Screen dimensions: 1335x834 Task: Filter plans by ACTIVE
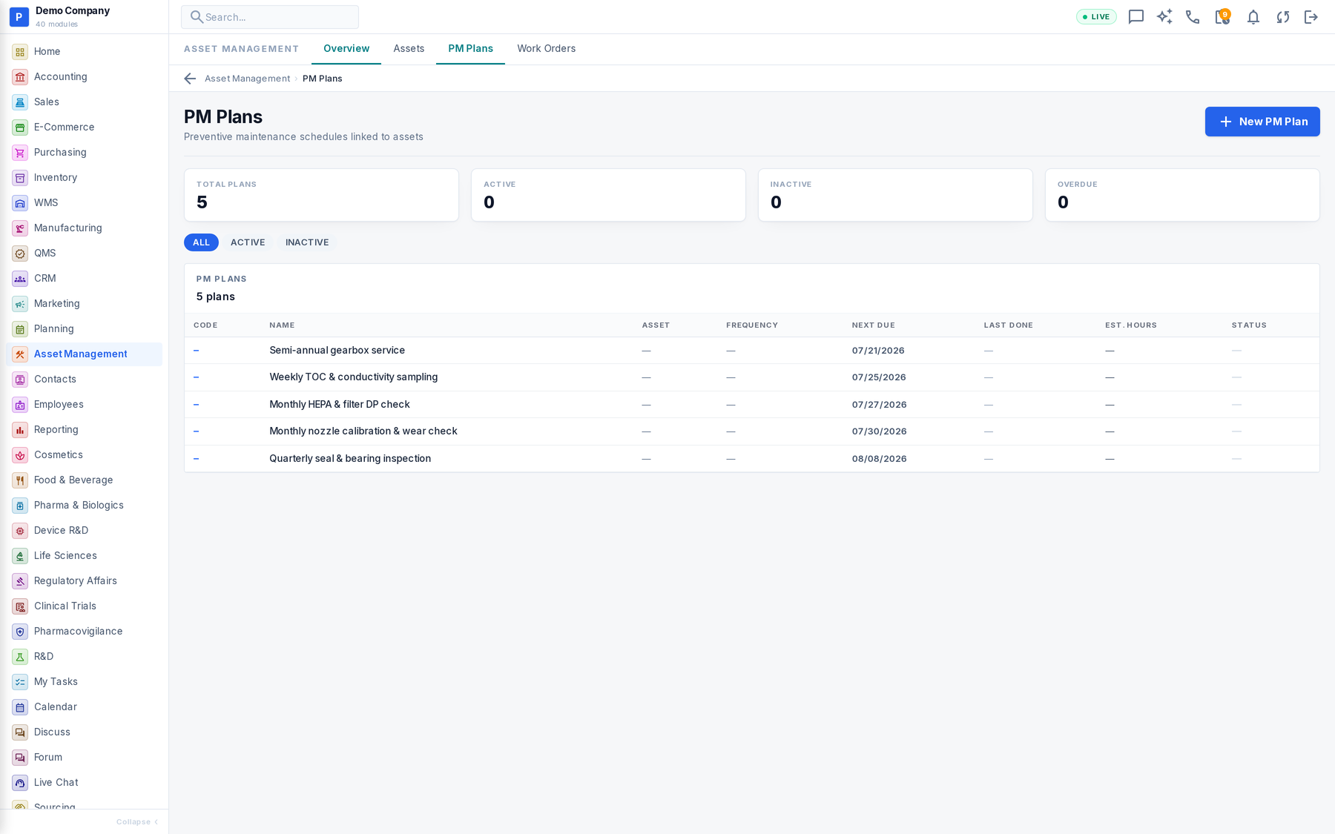coord(248,242)
